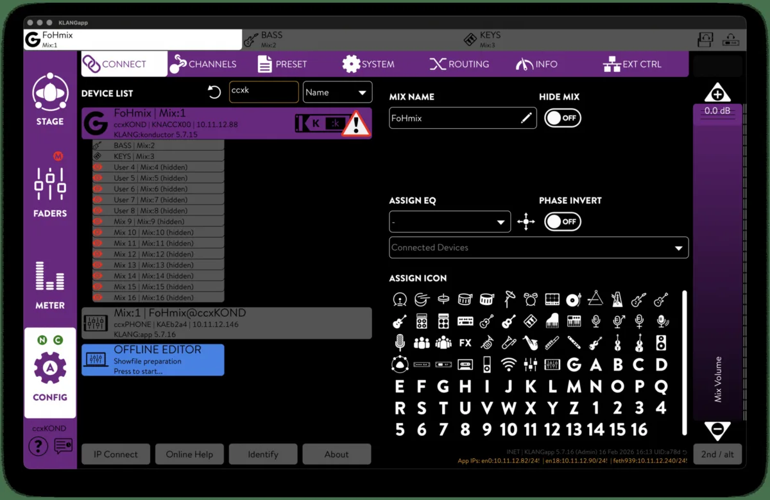Image resolution: width=770 pixels, height=500 pixels.
Task: Click the Mix Volume fader
Action: click(x=717, y=263)
